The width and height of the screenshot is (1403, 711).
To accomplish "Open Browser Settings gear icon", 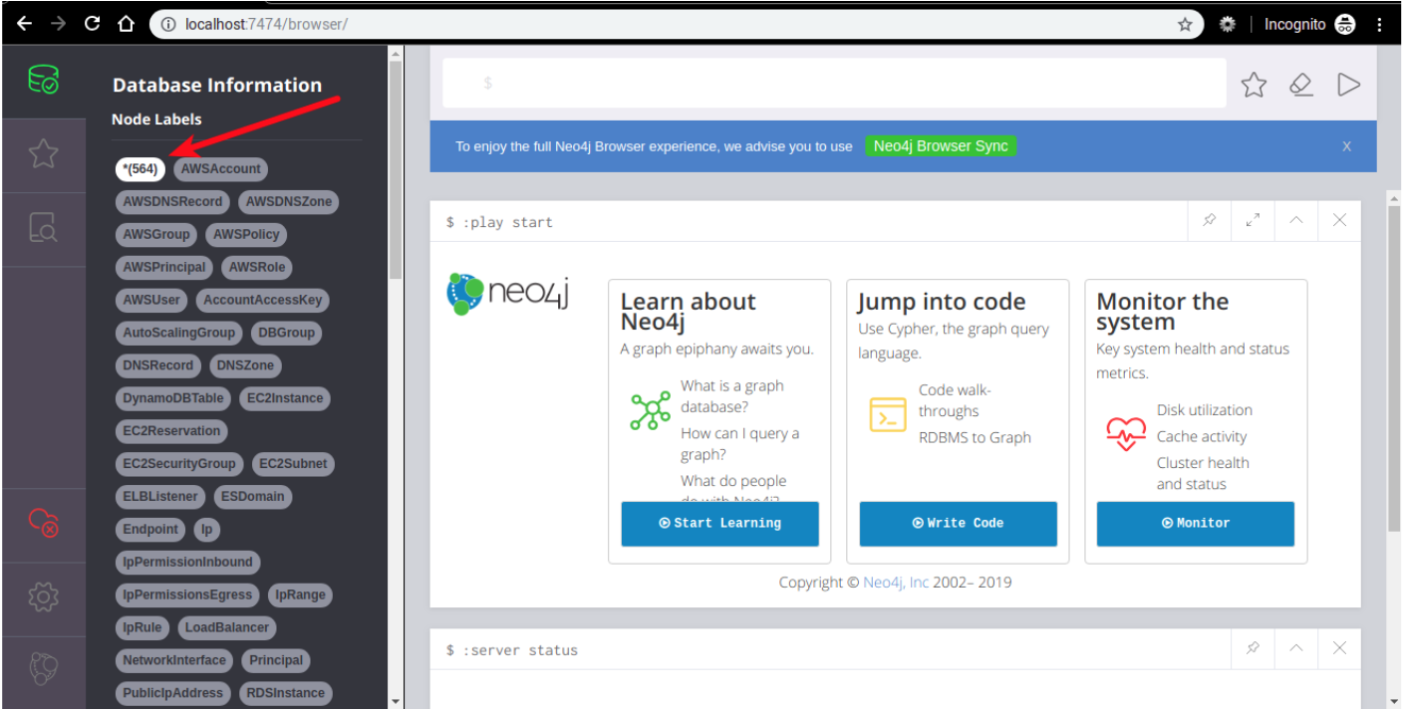I will point(43,596).
